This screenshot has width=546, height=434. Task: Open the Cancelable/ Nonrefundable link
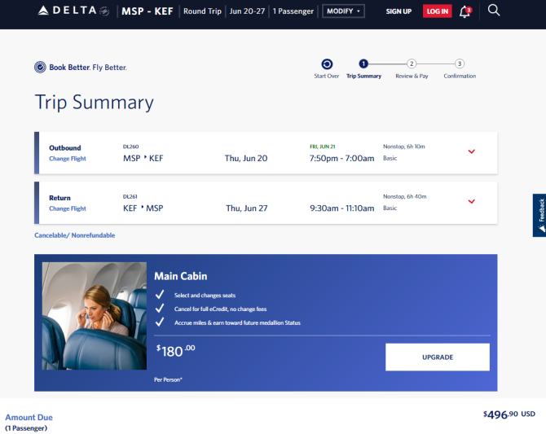tap(74, 235)
